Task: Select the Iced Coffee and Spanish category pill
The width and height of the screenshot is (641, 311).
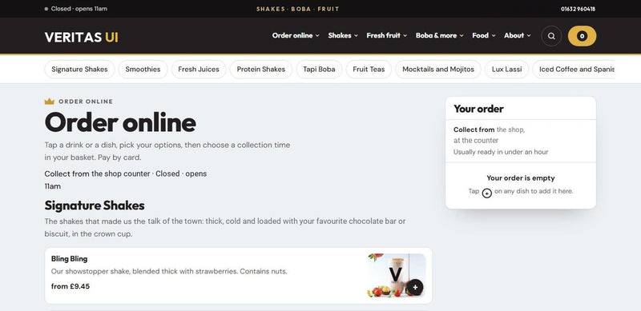Action: click(574, 70)
